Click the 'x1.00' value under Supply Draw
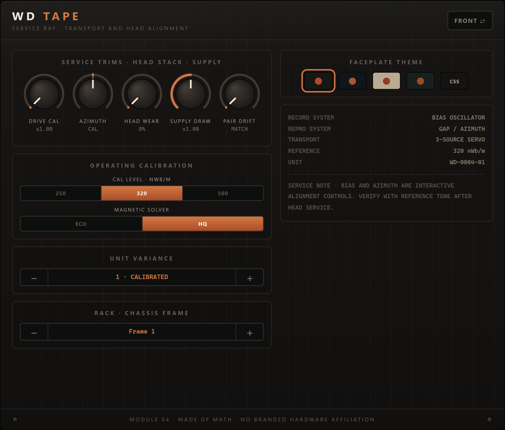This screenshot has height=430, width=505. [191, 129]
